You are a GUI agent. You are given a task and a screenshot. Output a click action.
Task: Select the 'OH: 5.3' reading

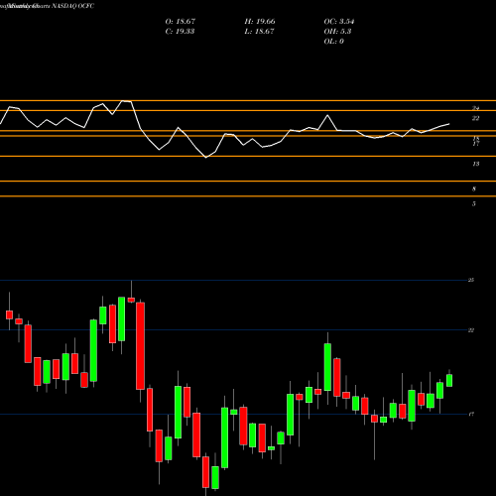(x=337, y=32)
